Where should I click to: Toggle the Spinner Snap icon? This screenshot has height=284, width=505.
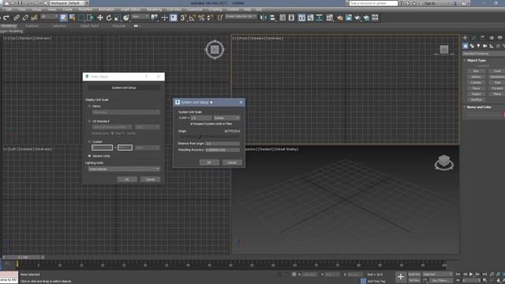point(210,17)
